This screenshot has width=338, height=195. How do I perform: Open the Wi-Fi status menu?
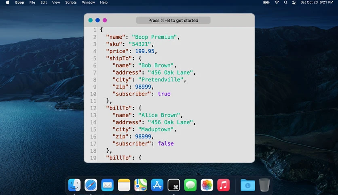pyautogui.click(x=277, y=2)
